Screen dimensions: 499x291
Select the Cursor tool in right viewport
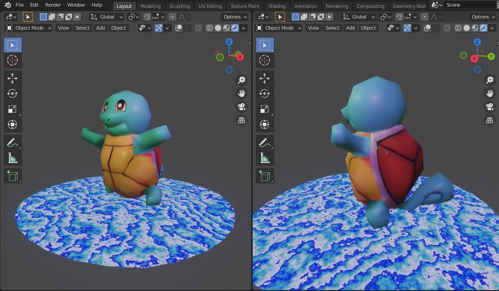click(x=265, y=60)
